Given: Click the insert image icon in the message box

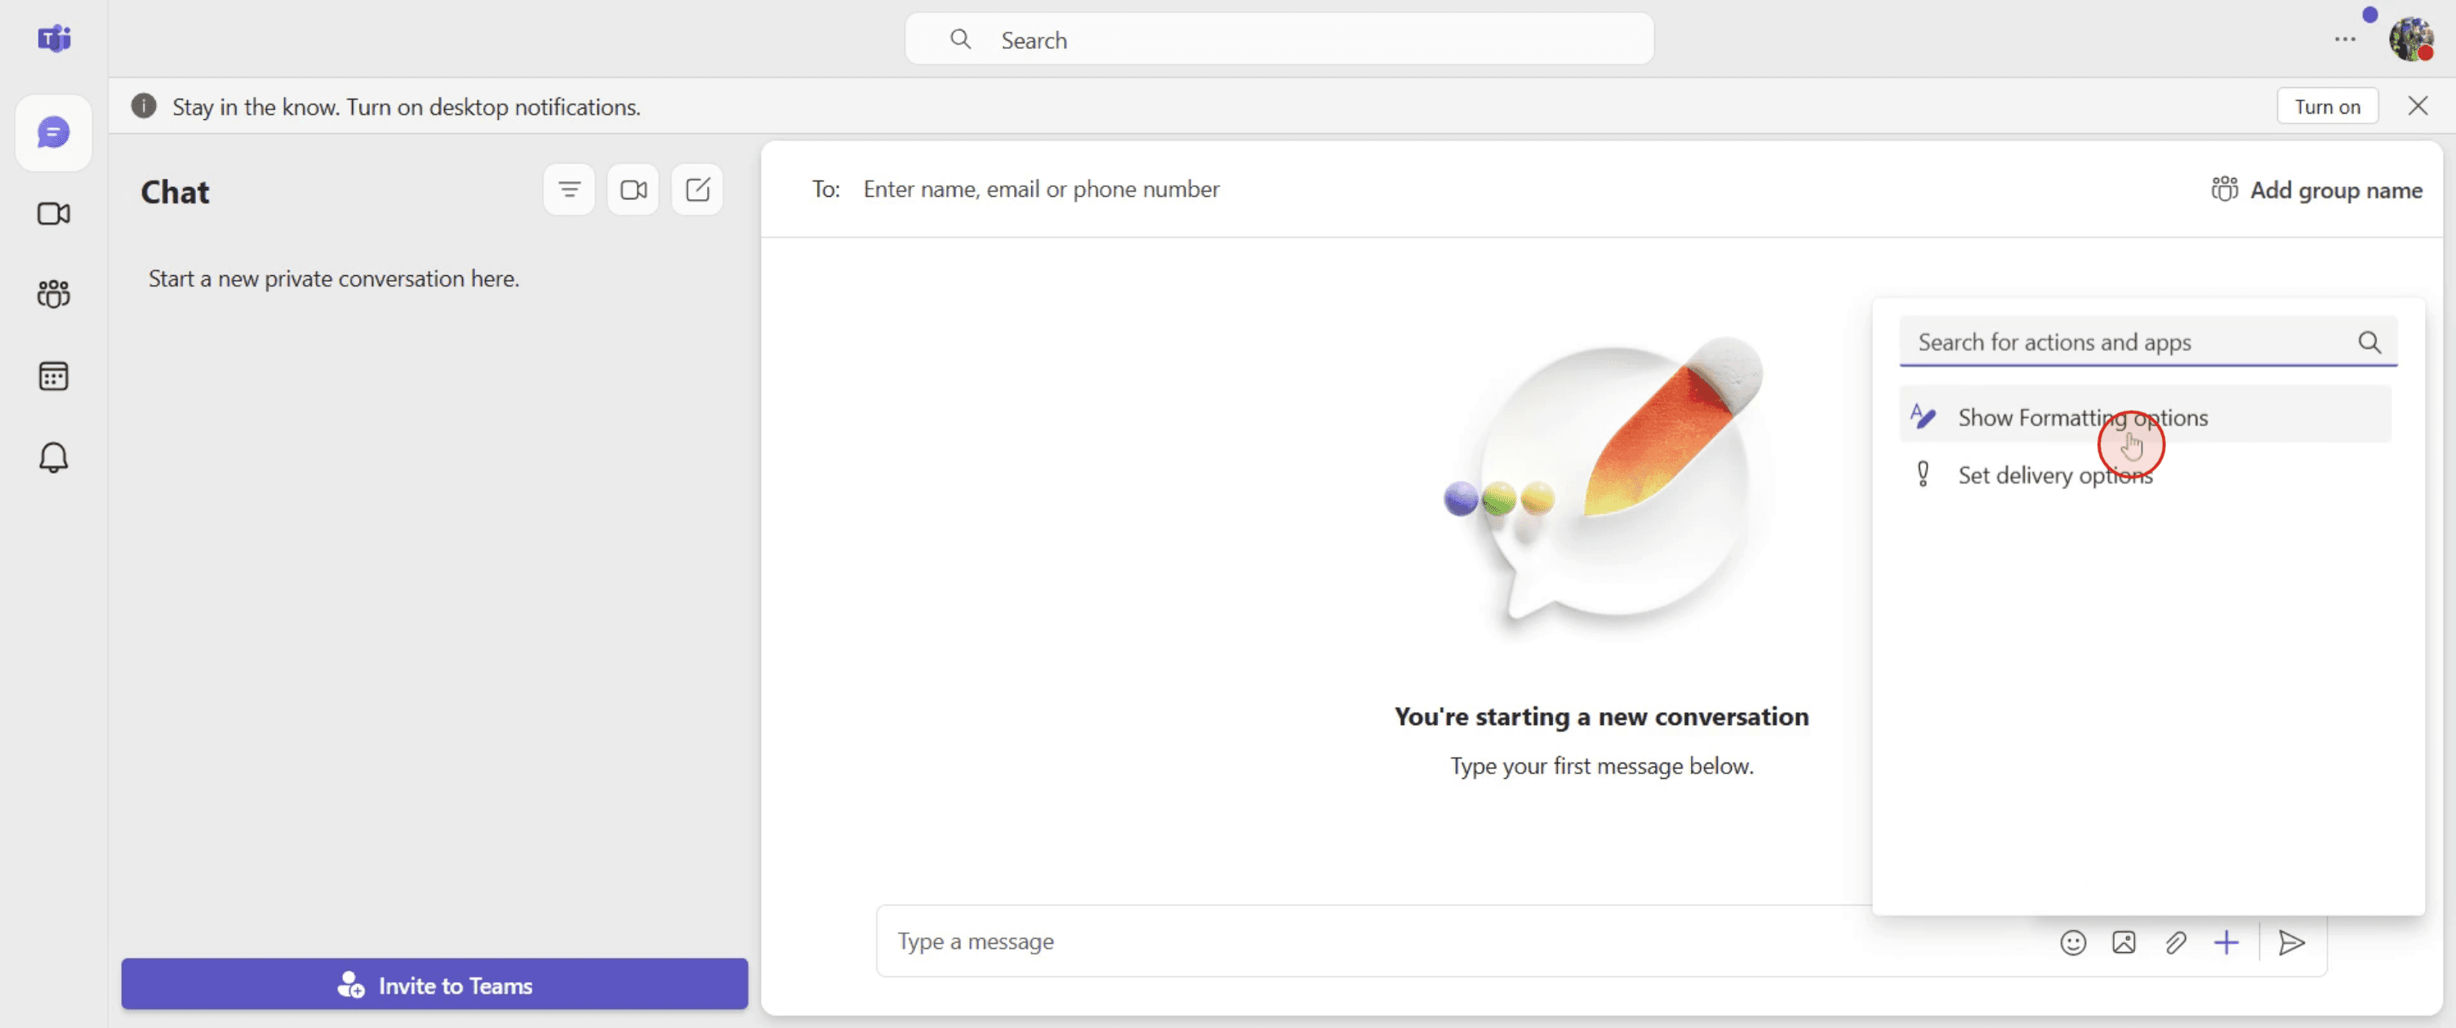Looking at the screenshot, I should 2123,942.
